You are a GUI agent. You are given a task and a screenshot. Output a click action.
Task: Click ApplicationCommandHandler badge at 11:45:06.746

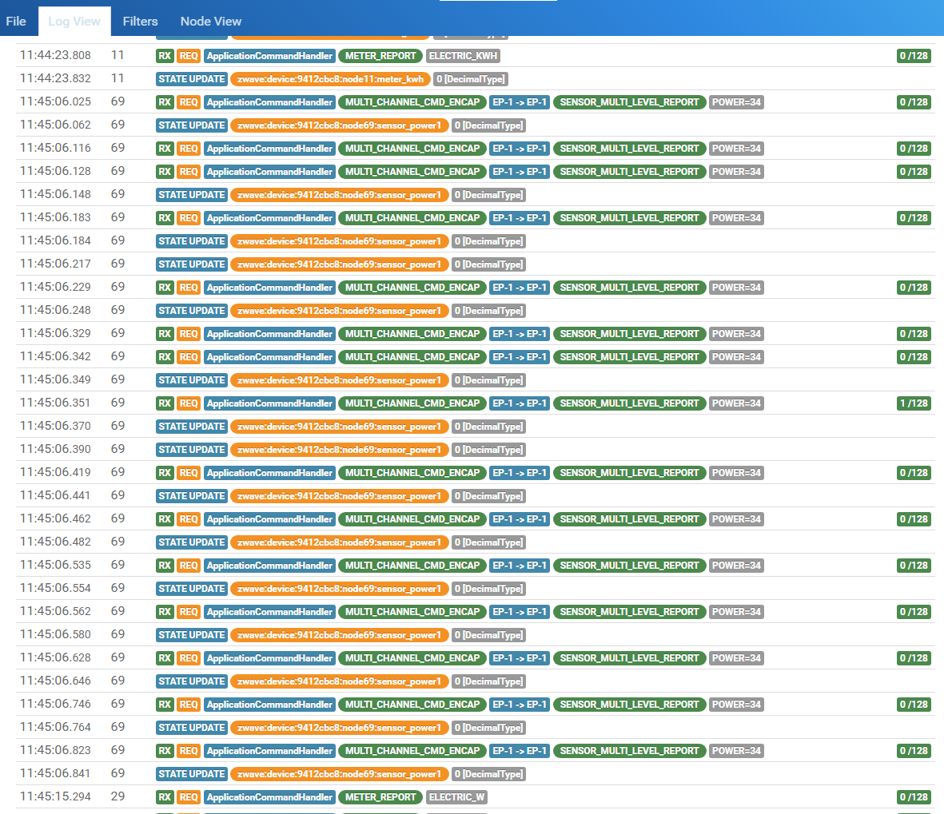pos(269,705)
